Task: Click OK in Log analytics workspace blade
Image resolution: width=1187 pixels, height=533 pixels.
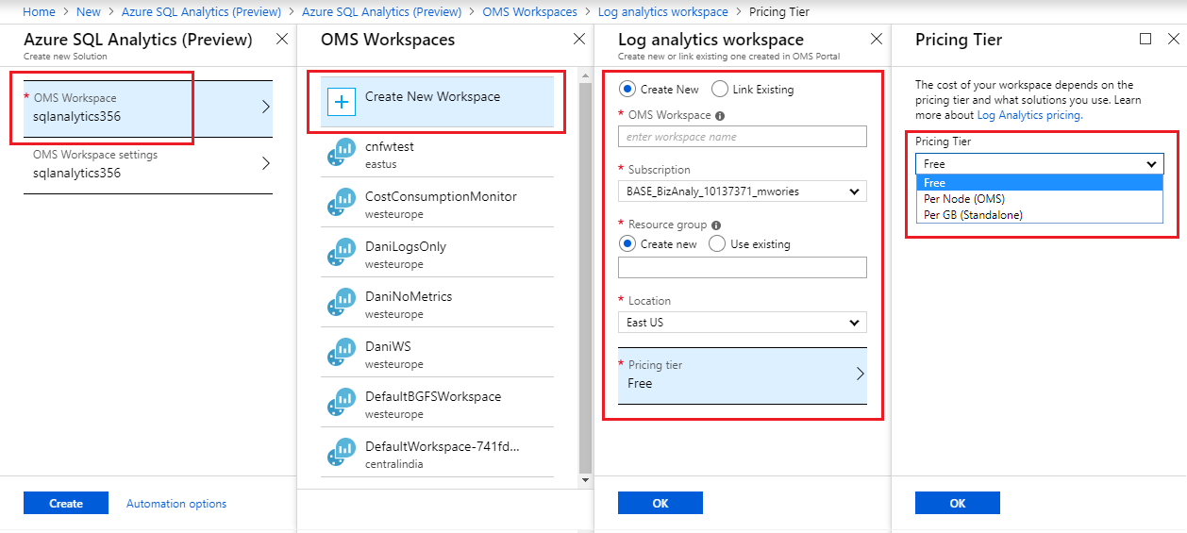Action: pos(660,503)
